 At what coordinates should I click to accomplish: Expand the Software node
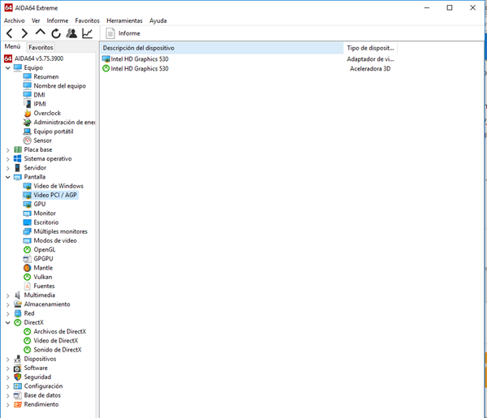pyautogui.click(x=8, y=368)
